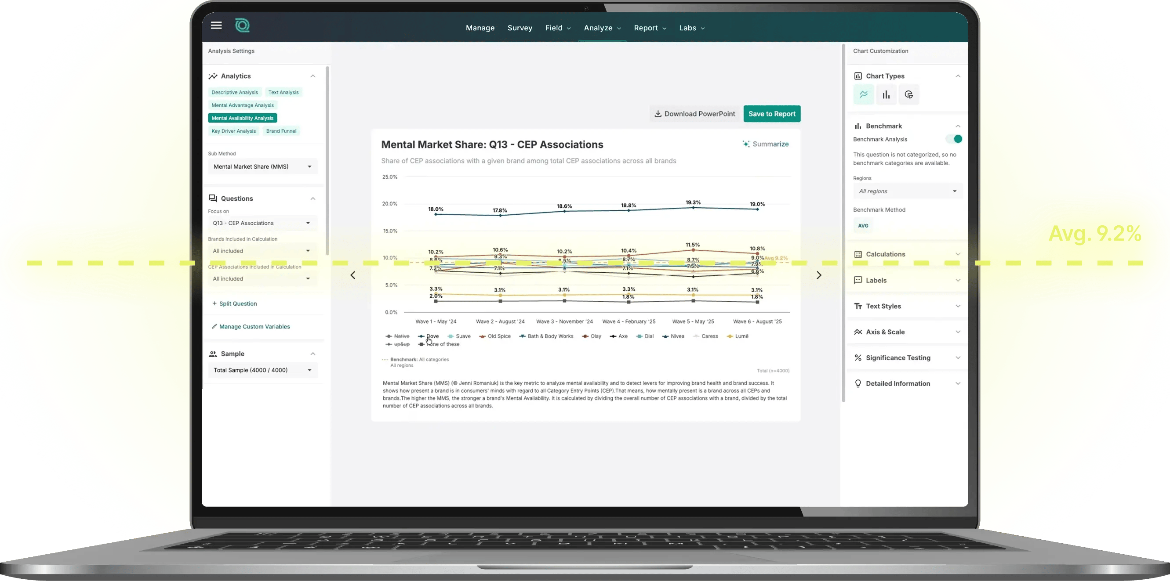Select the bar chart type icon
The height and width of the screenshot is (581, 1170).
(886, 94)
